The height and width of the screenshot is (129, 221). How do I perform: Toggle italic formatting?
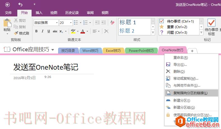click(x=42, y=31)
